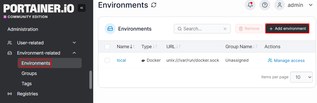This screenshot has width=317, height=103.
Task: Click the User-related people icon
Action: 10,43
